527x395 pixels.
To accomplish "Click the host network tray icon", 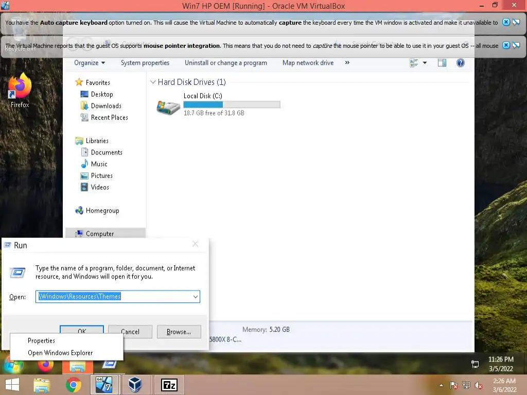I will tap(466, 385).
